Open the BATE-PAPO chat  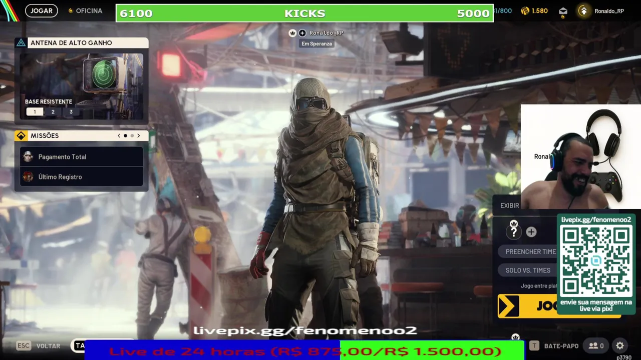click(561, 345)
